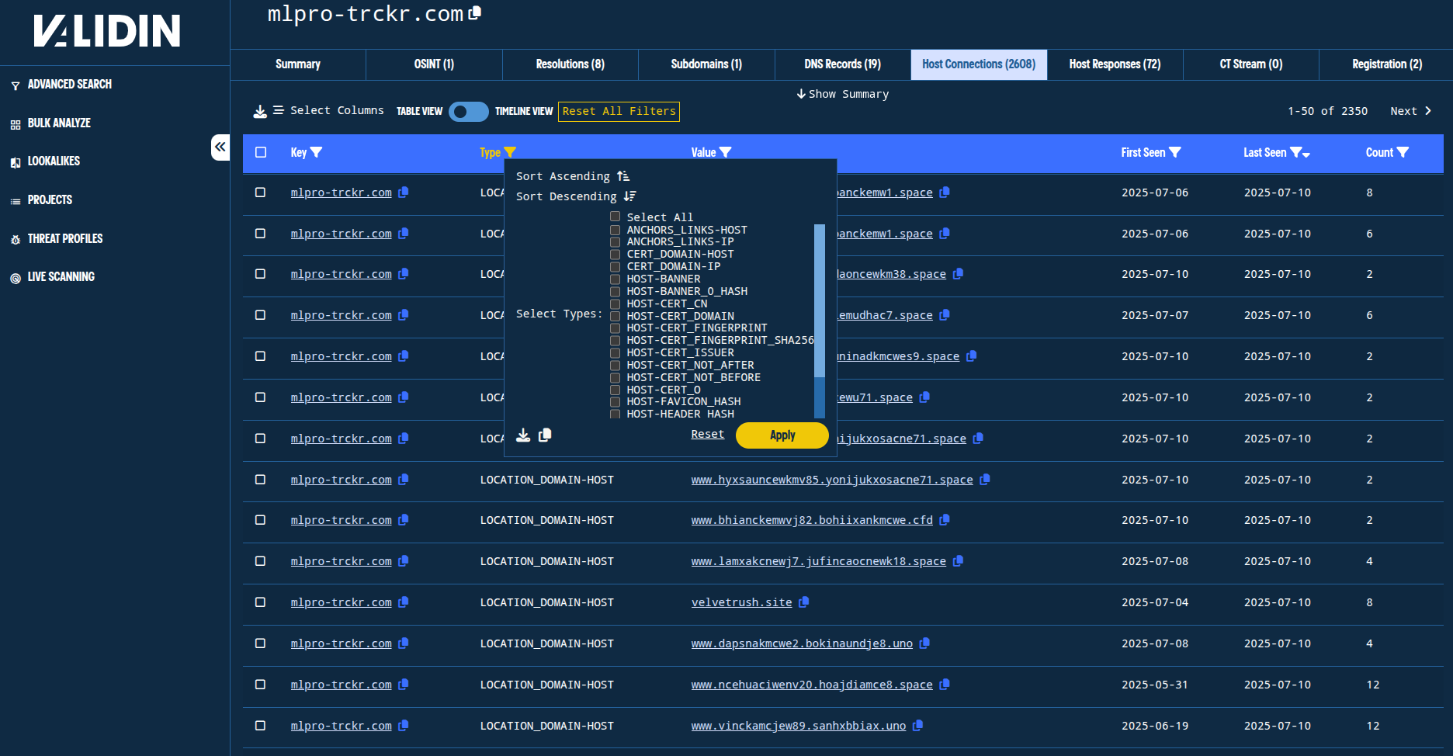Check the ANCHORS_LINKS-HOST type
The height and width of the screenshot is (756, 1453).
point(616,230)
